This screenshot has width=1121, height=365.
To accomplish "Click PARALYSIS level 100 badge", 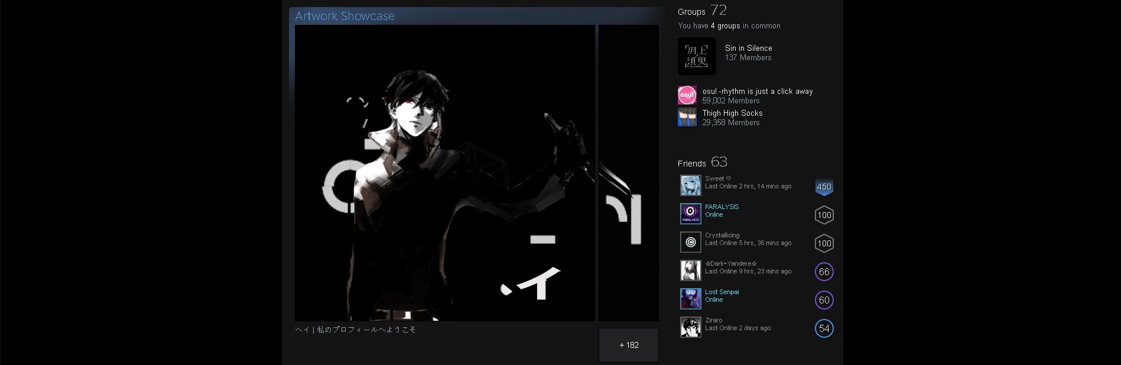I will [824, 215].
